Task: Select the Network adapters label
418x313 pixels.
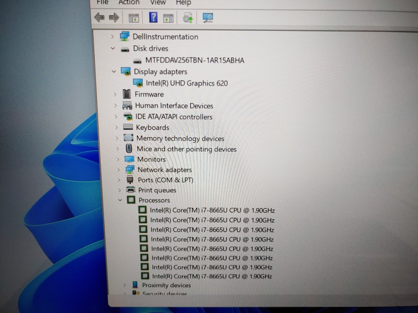Action: [x=165, y=170]
